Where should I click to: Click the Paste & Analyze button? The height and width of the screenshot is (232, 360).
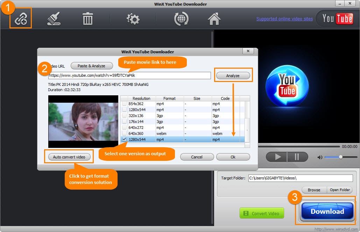pyautogui.click(x=92, y=66)
